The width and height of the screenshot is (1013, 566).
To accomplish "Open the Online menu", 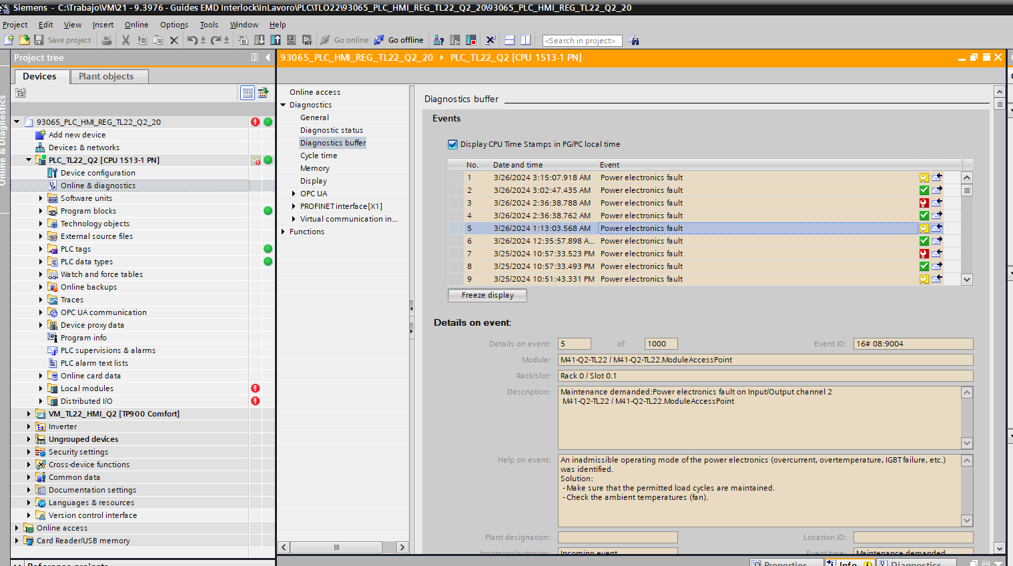I will tap(136, 25).
